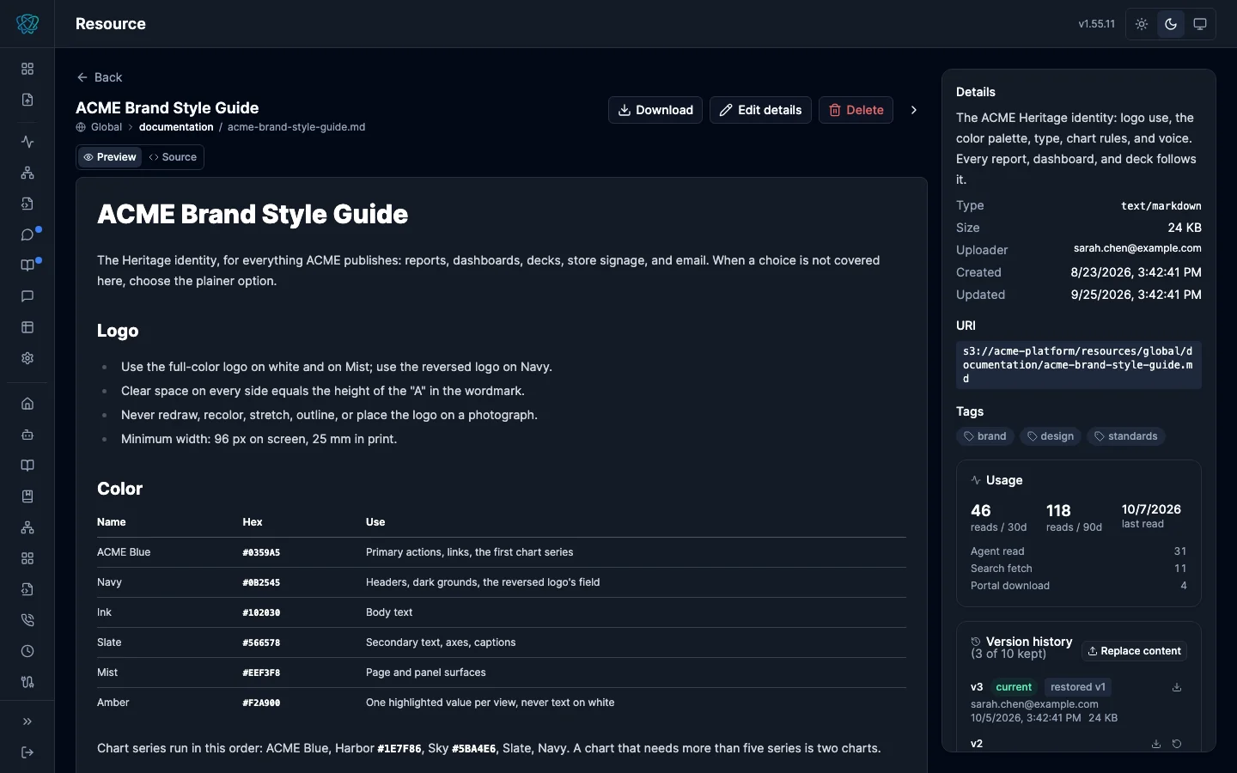1237x773 pixels.
Task: Restore version v2 with the circular arrow icon
Action: 1177,744
